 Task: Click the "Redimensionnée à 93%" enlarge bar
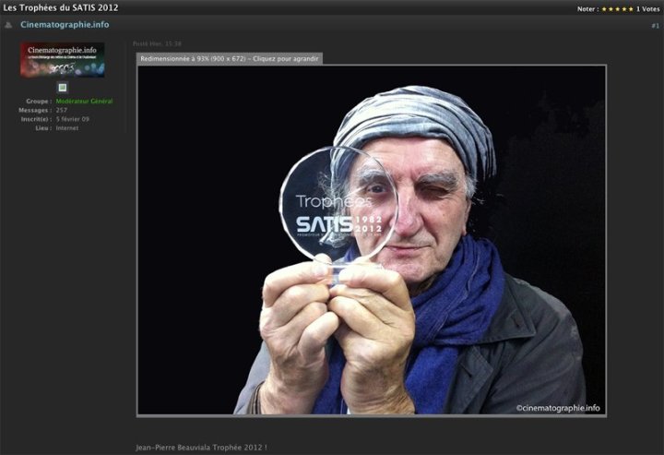click(230, 59)
